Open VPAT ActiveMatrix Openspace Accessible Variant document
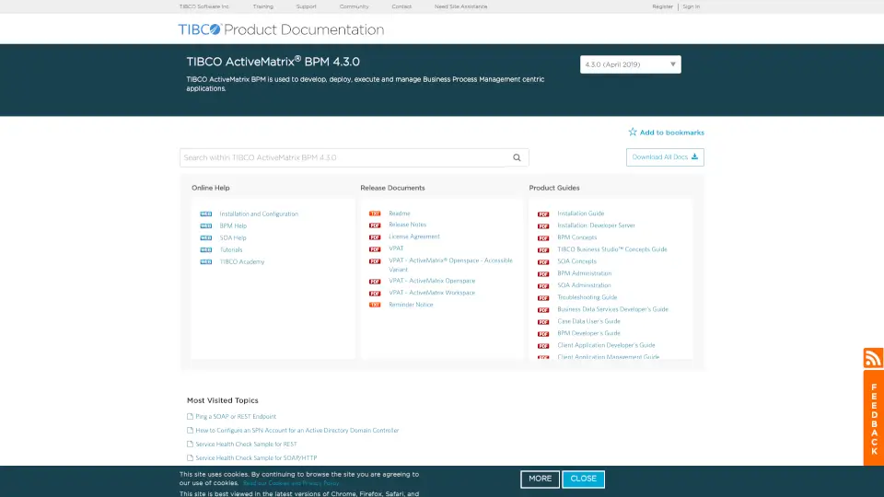 coord(450,265)
